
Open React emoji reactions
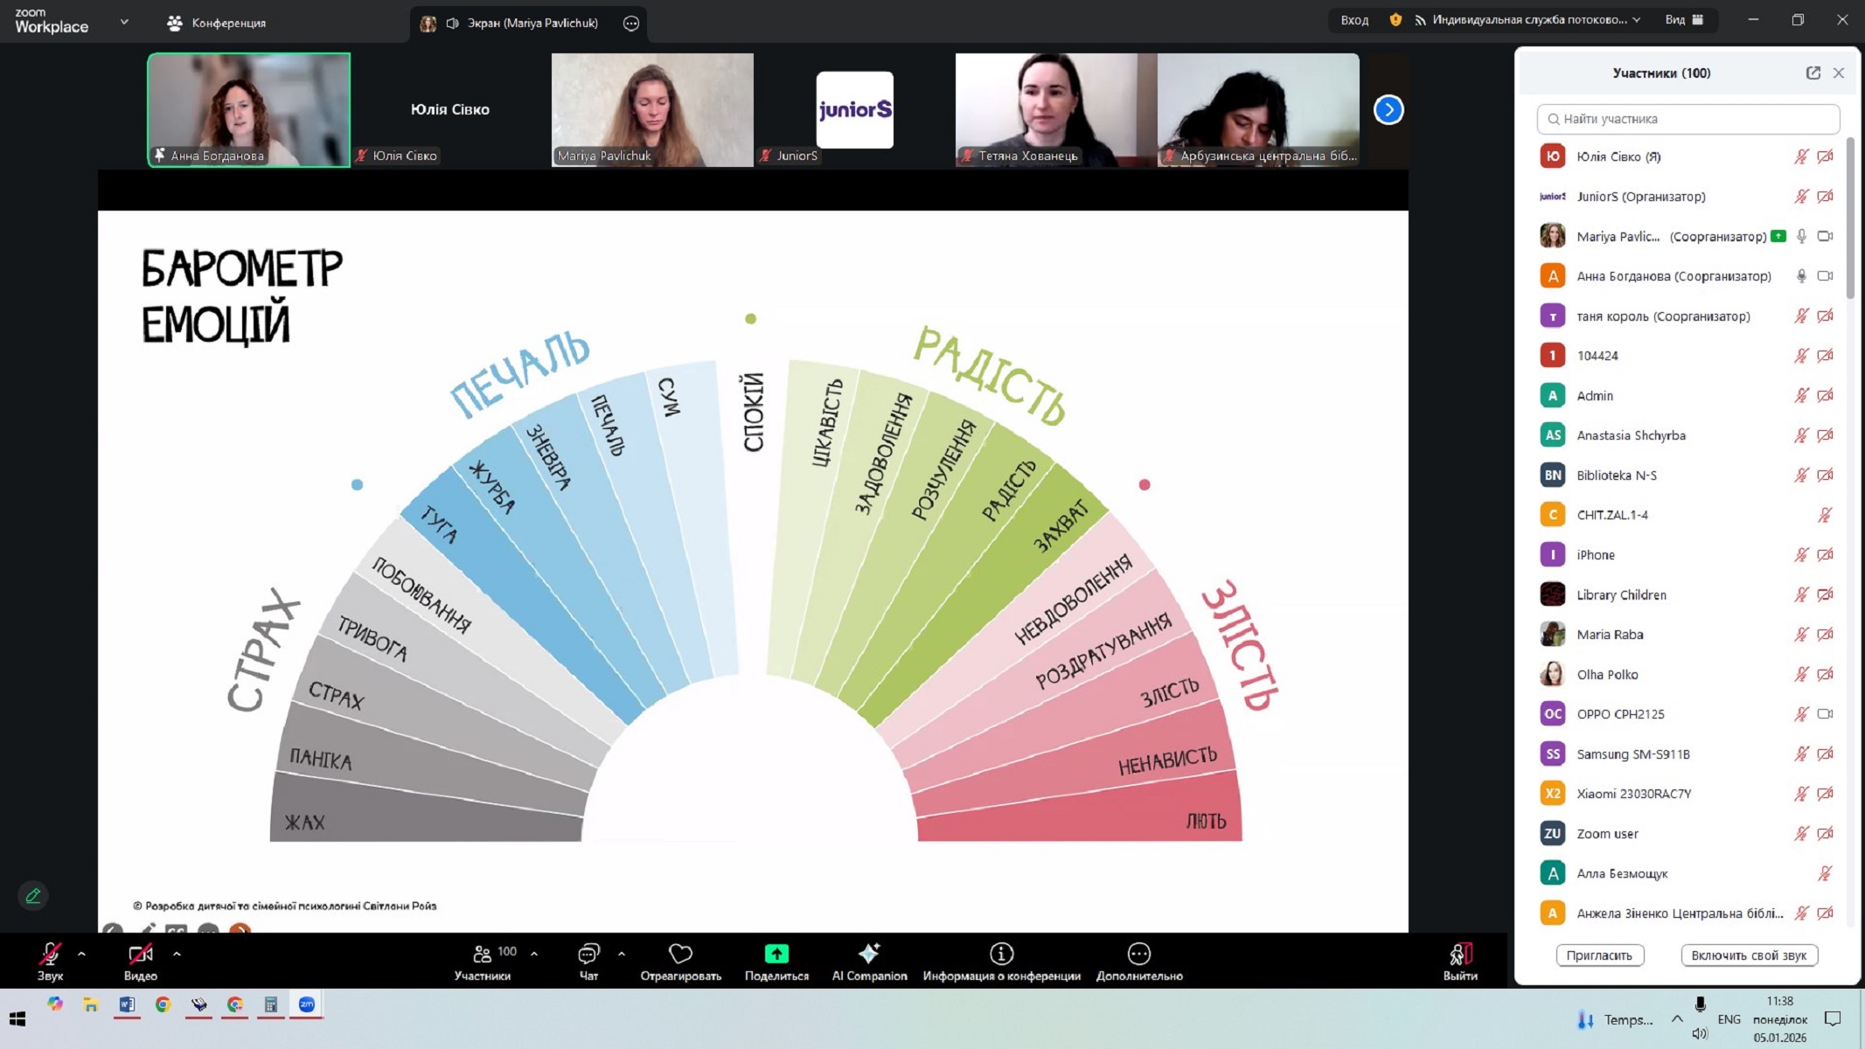click(679, 954)
